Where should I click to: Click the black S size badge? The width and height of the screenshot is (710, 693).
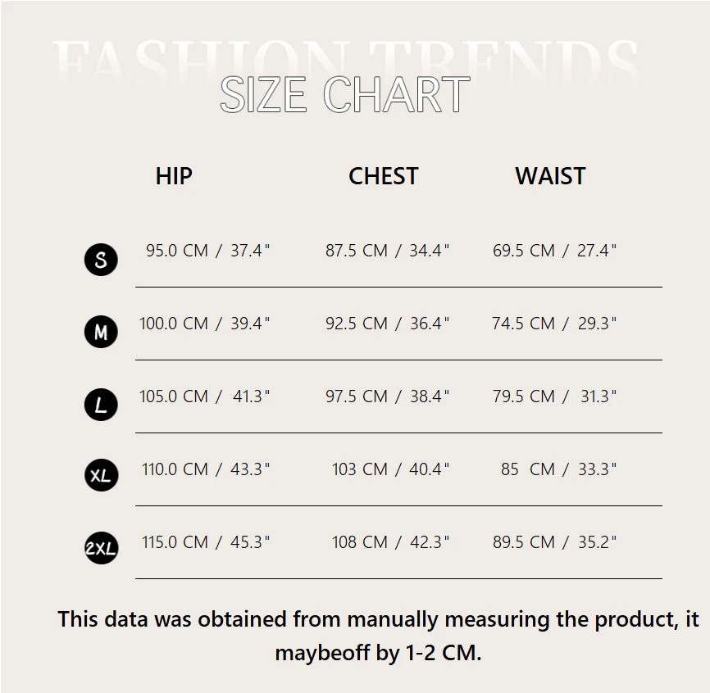pos(101,260)
